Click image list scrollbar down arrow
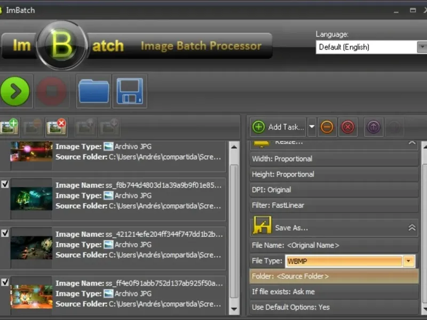Viewport: 427px width, 320px height. (x=234, y=309)
